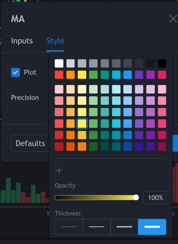Choose the bright green swatch in second row

[x=93, y=75]
